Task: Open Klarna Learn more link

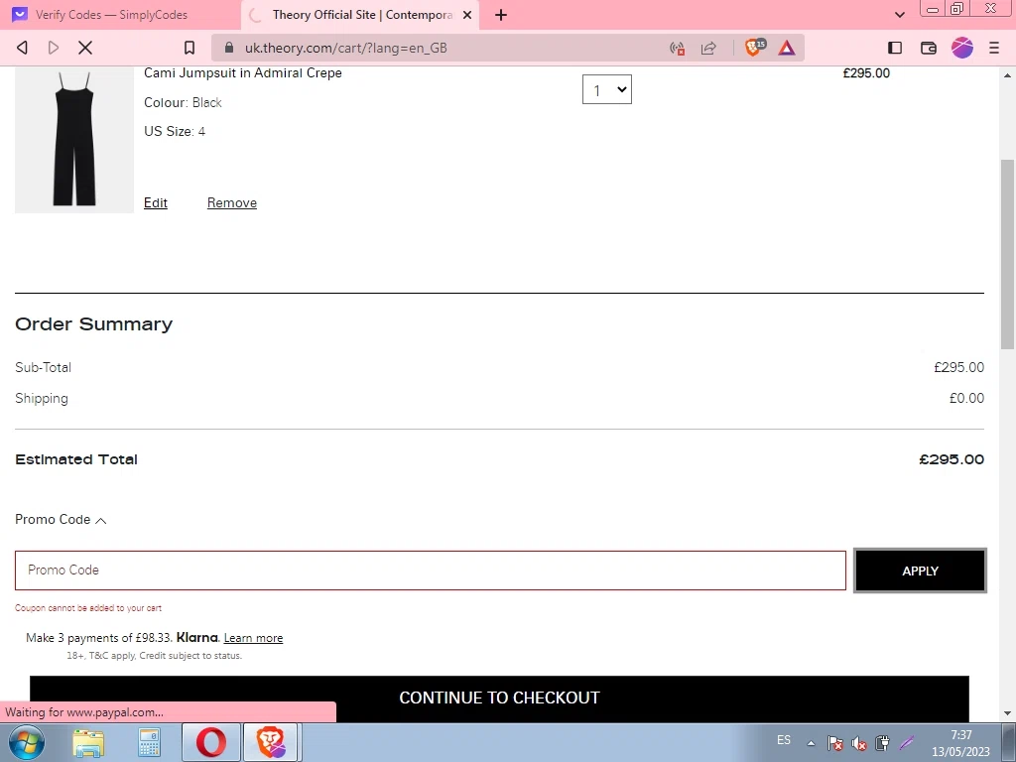Action: 253,638
